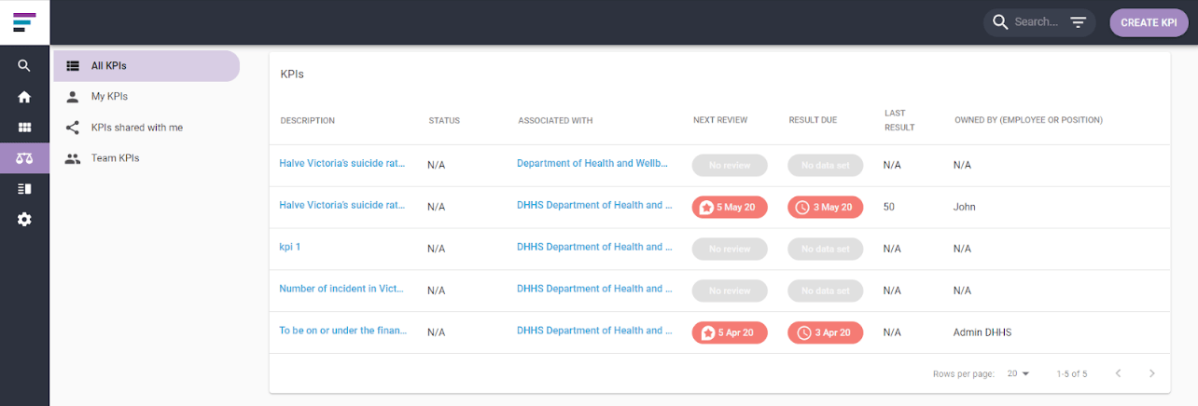
Task: Open the kpi 1 link
Action: pos(290,247)
